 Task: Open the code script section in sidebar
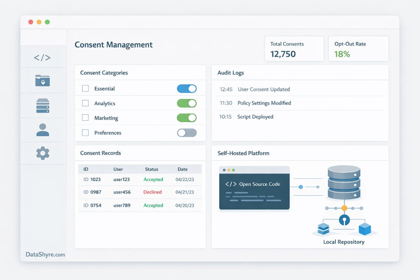(x=42, y=57)
